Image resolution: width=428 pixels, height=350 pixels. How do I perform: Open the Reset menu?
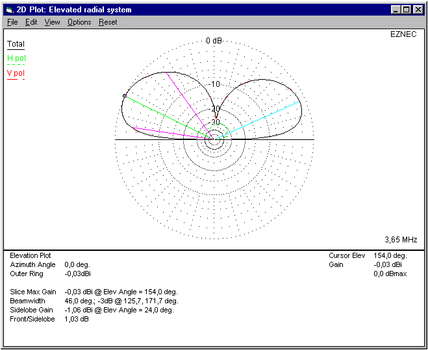(108, 22)
